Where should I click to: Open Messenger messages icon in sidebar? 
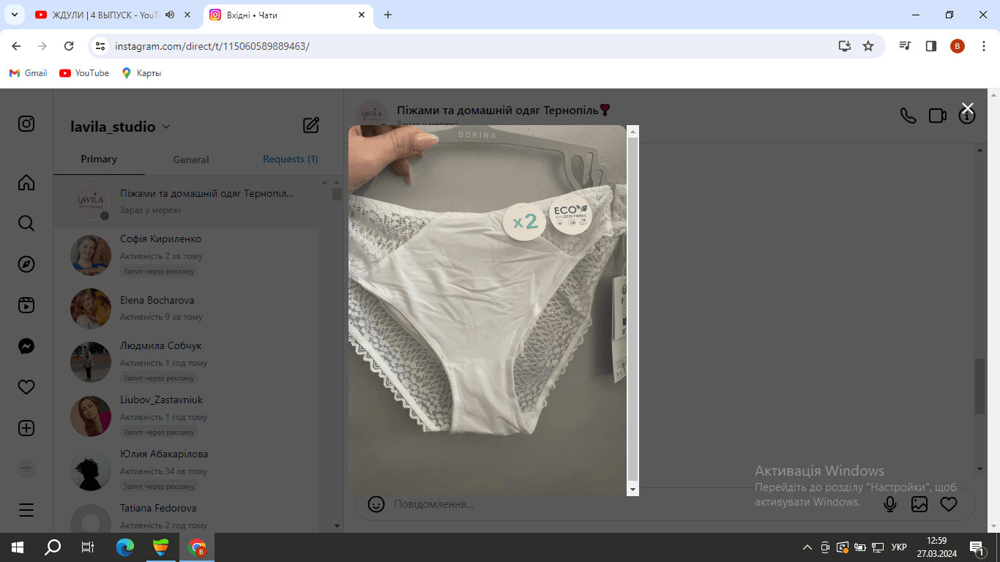pyautogui.click(x=26, y=346)
